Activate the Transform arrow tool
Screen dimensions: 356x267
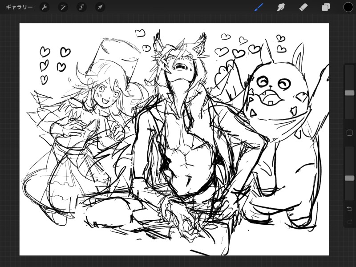[x=100, y=7]
